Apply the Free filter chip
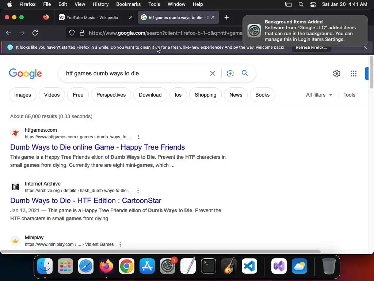 [78, 95]
